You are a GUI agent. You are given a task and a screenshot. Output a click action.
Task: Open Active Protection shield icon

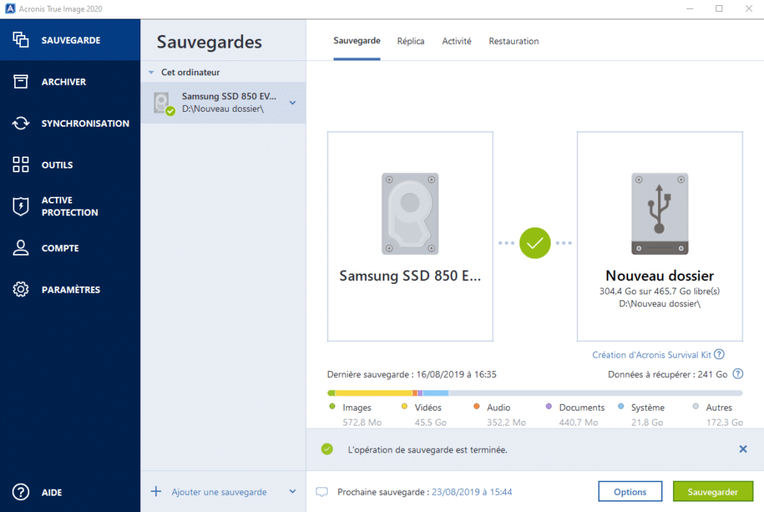click(x=20, y=206)
